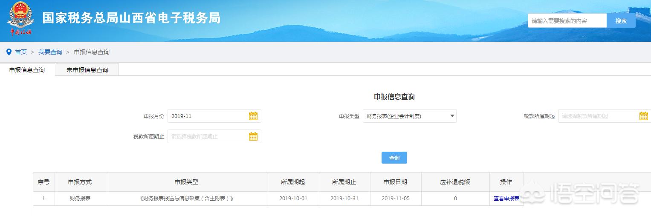
Task: Click the 申报信息查询 form heading
Action: (394, 97)
